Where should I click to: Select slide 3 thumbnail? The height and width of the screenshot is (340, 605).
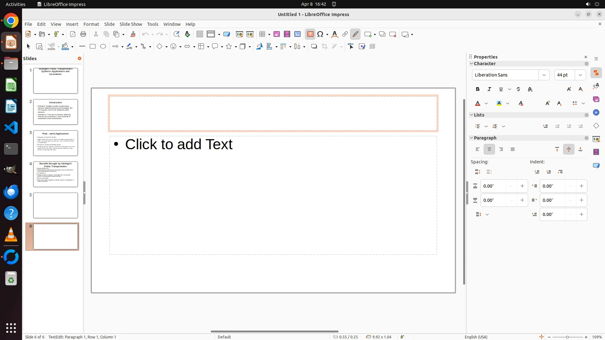point(55,143)
